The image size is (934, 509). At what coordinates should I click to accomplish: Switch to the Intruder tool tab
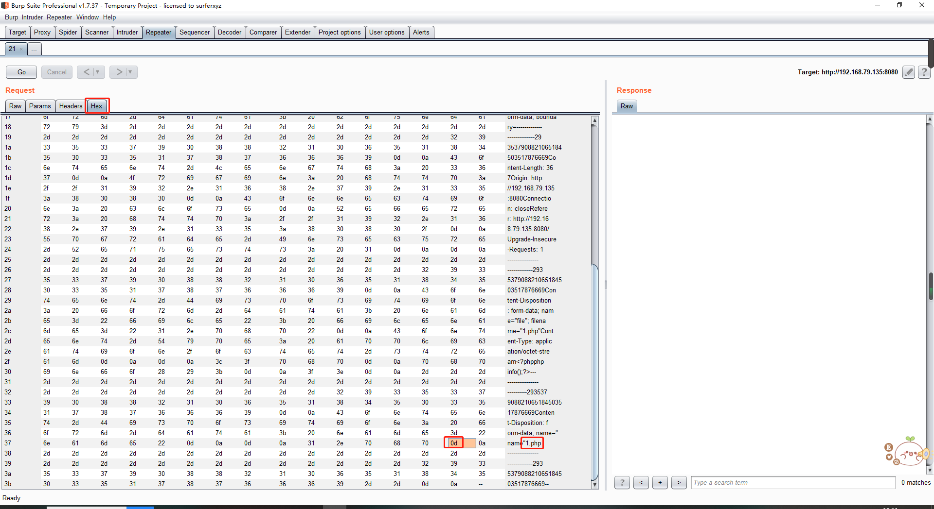tap(127, 32)
